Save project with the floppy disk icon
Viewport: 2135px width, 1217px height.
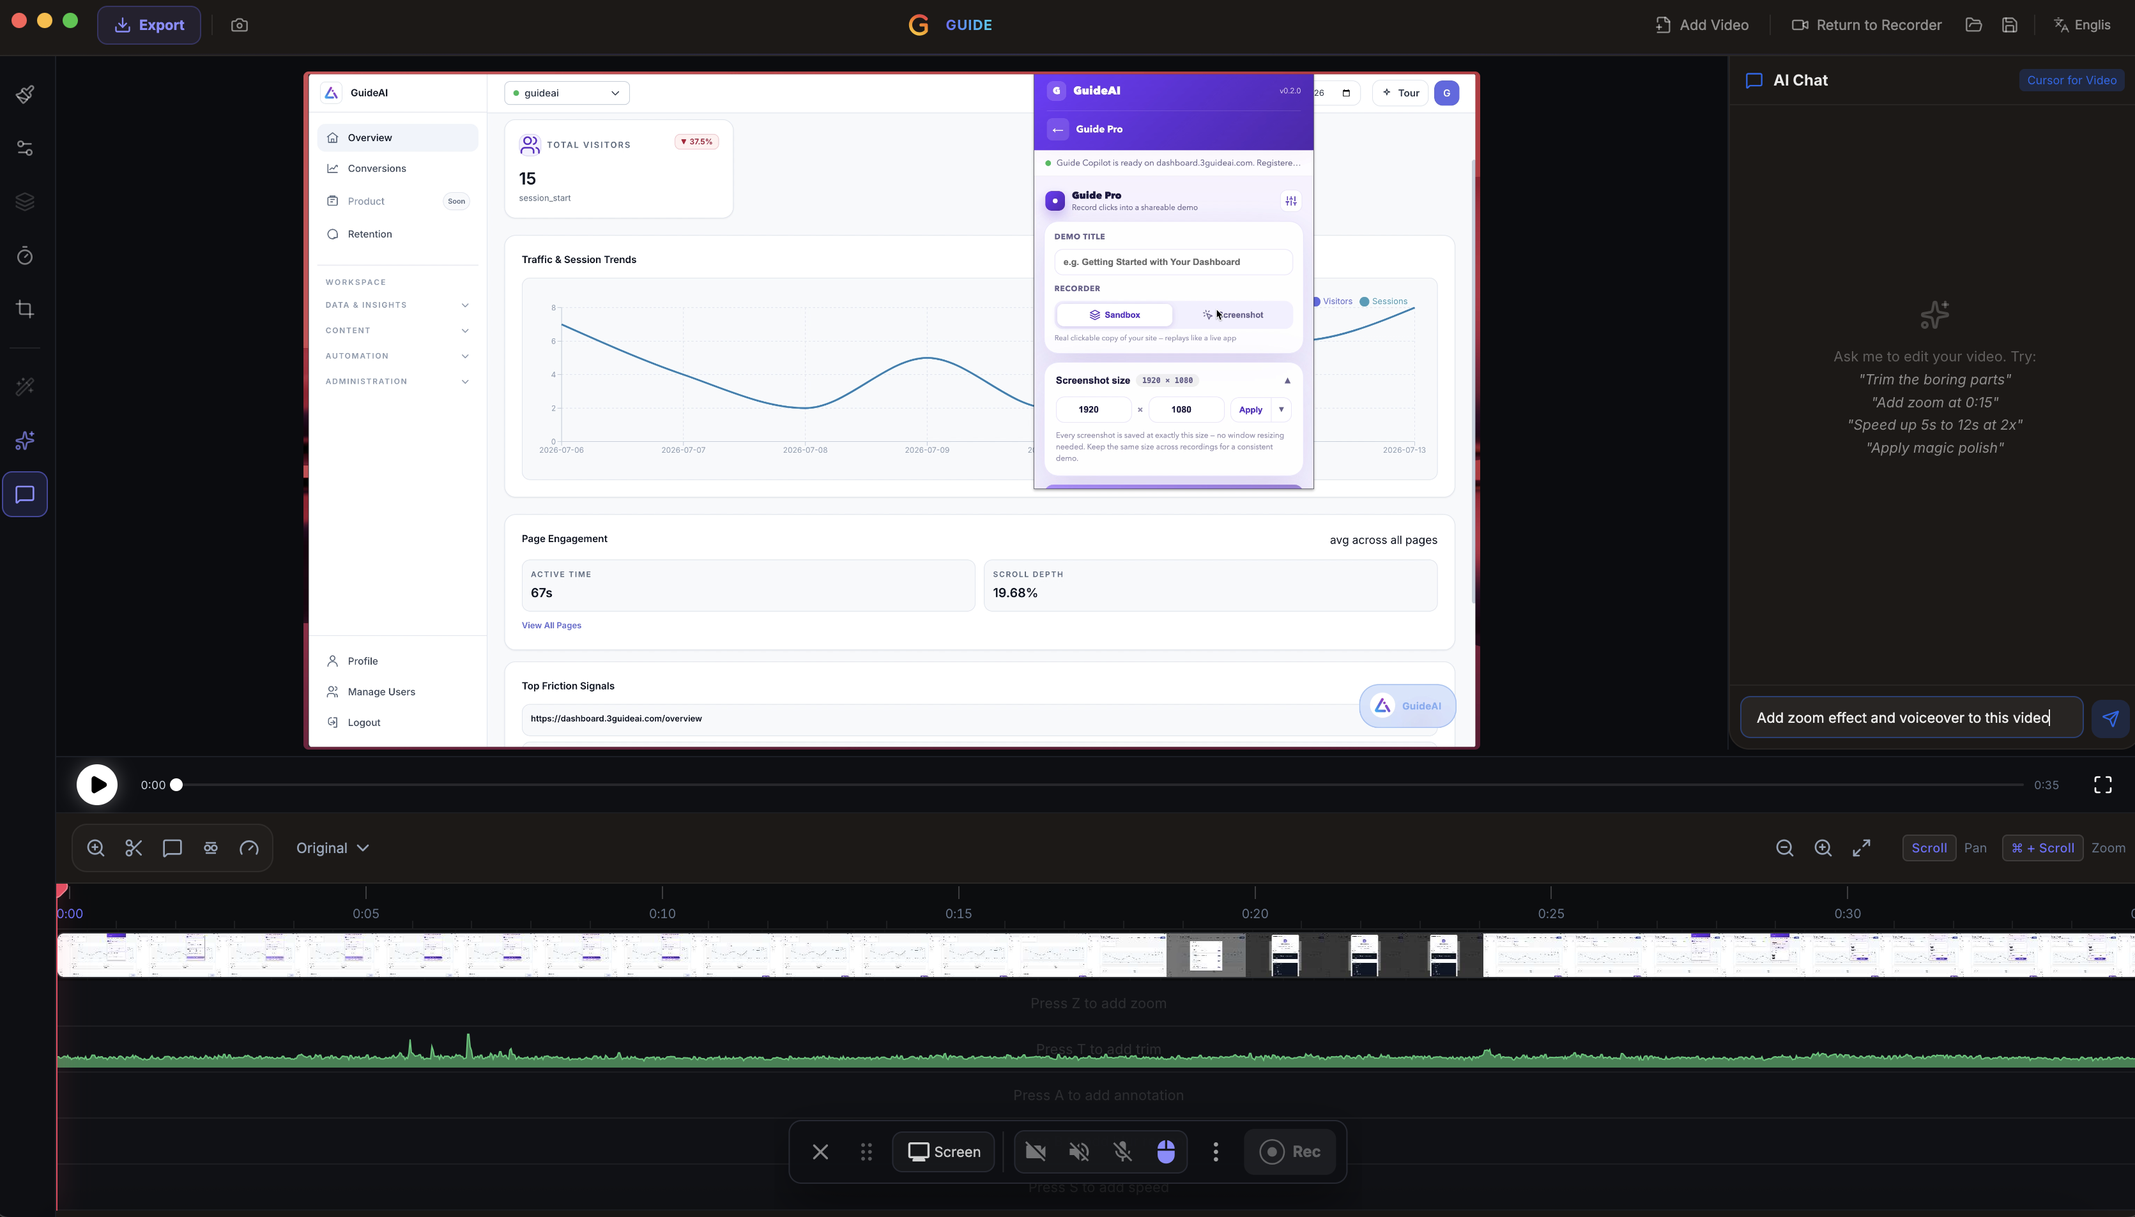[x=2010, y=25]
